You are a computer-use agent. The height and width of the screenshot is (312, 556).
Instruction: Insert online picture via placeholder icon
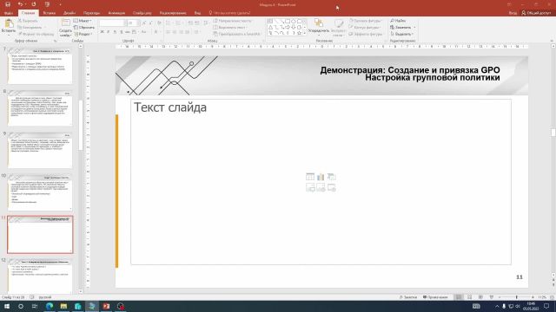(x=321, y=187)
